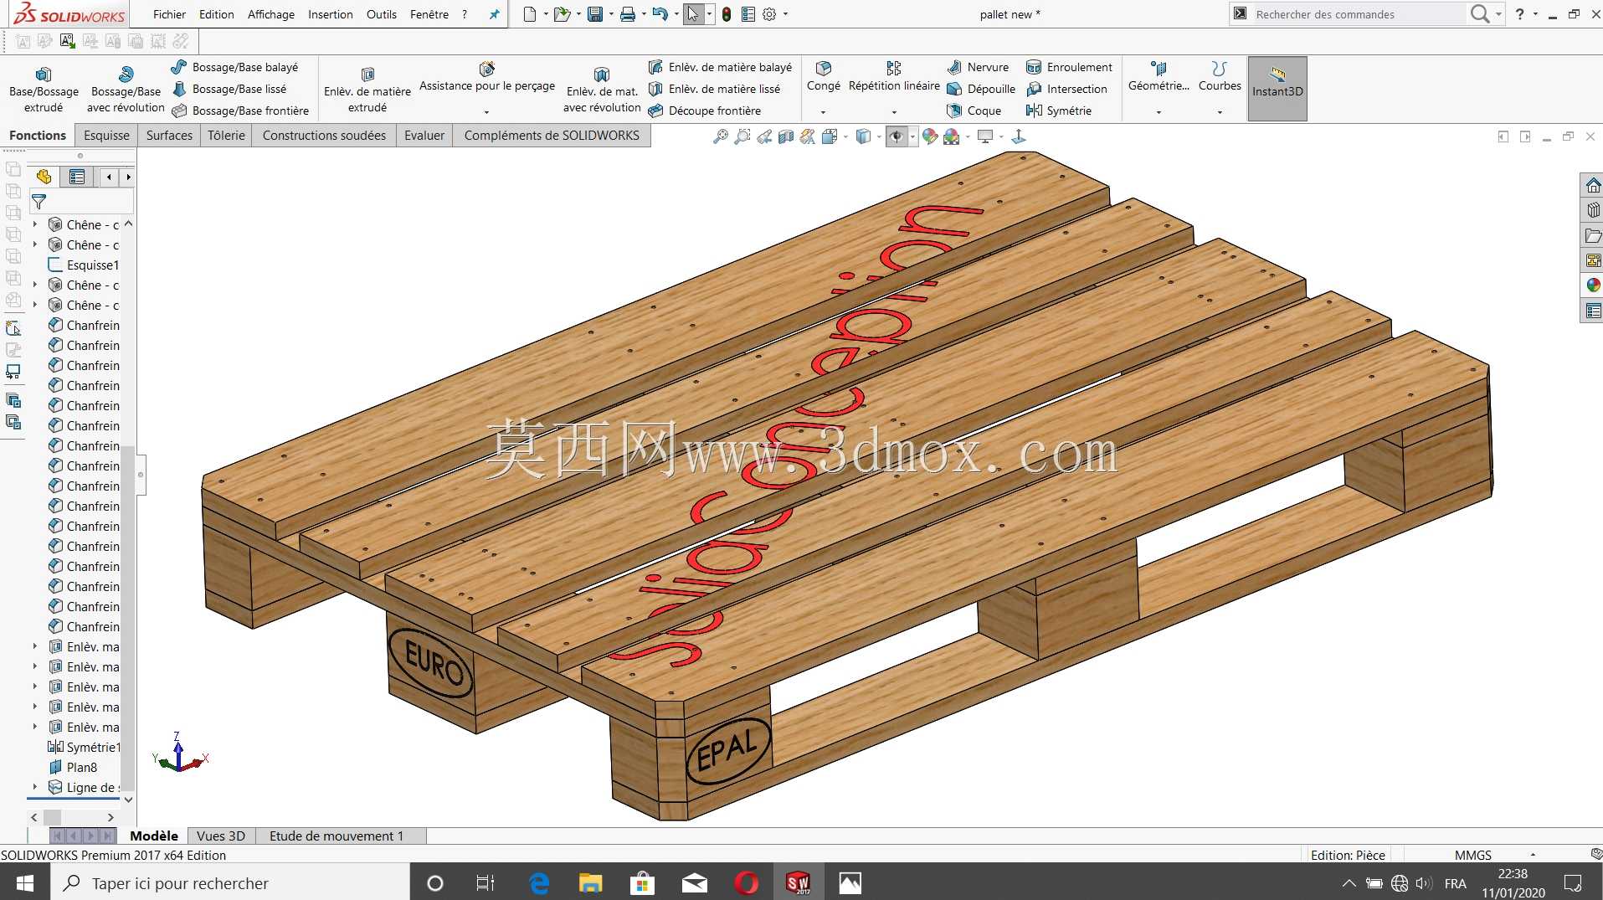This screenshot has height=900, width=1603.
Task: Rebuild model with traffic light icon
Action: 727,14
